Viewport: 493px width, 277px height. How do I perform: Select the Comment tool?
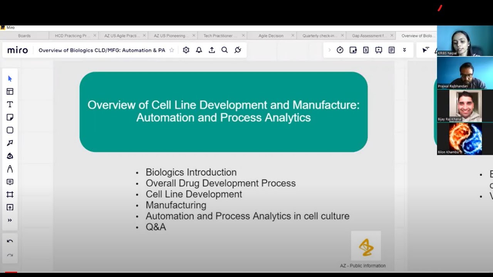pos(10,182)
